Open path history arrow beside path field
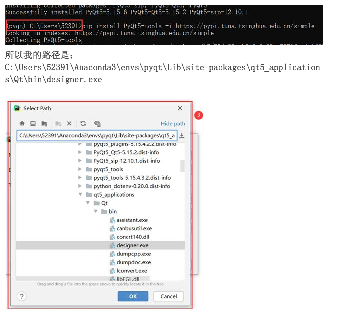 tap(182, 135)
